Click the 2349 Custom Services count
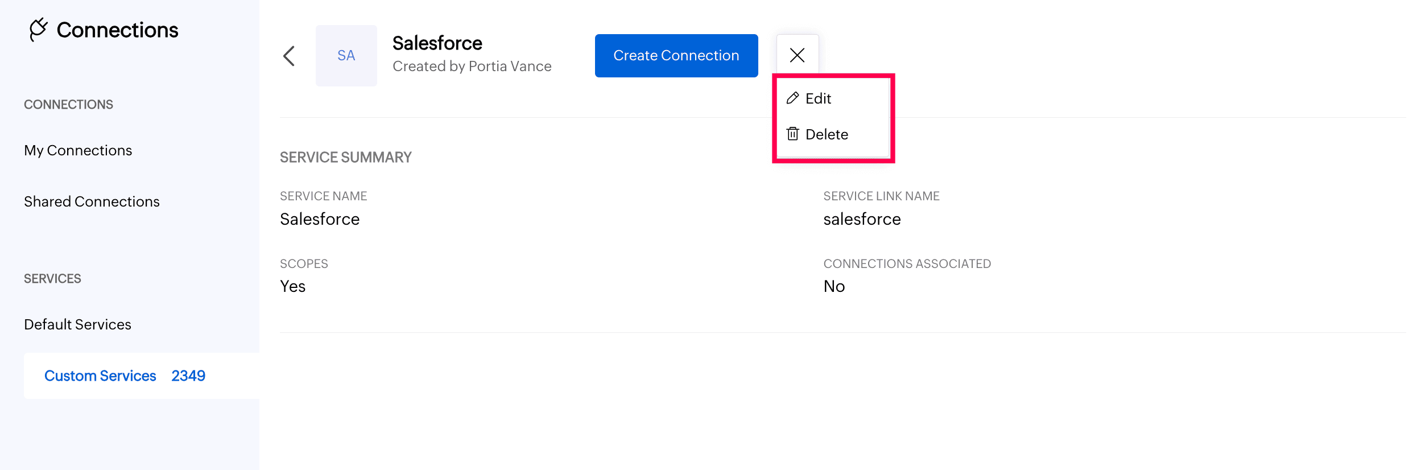 188,376
